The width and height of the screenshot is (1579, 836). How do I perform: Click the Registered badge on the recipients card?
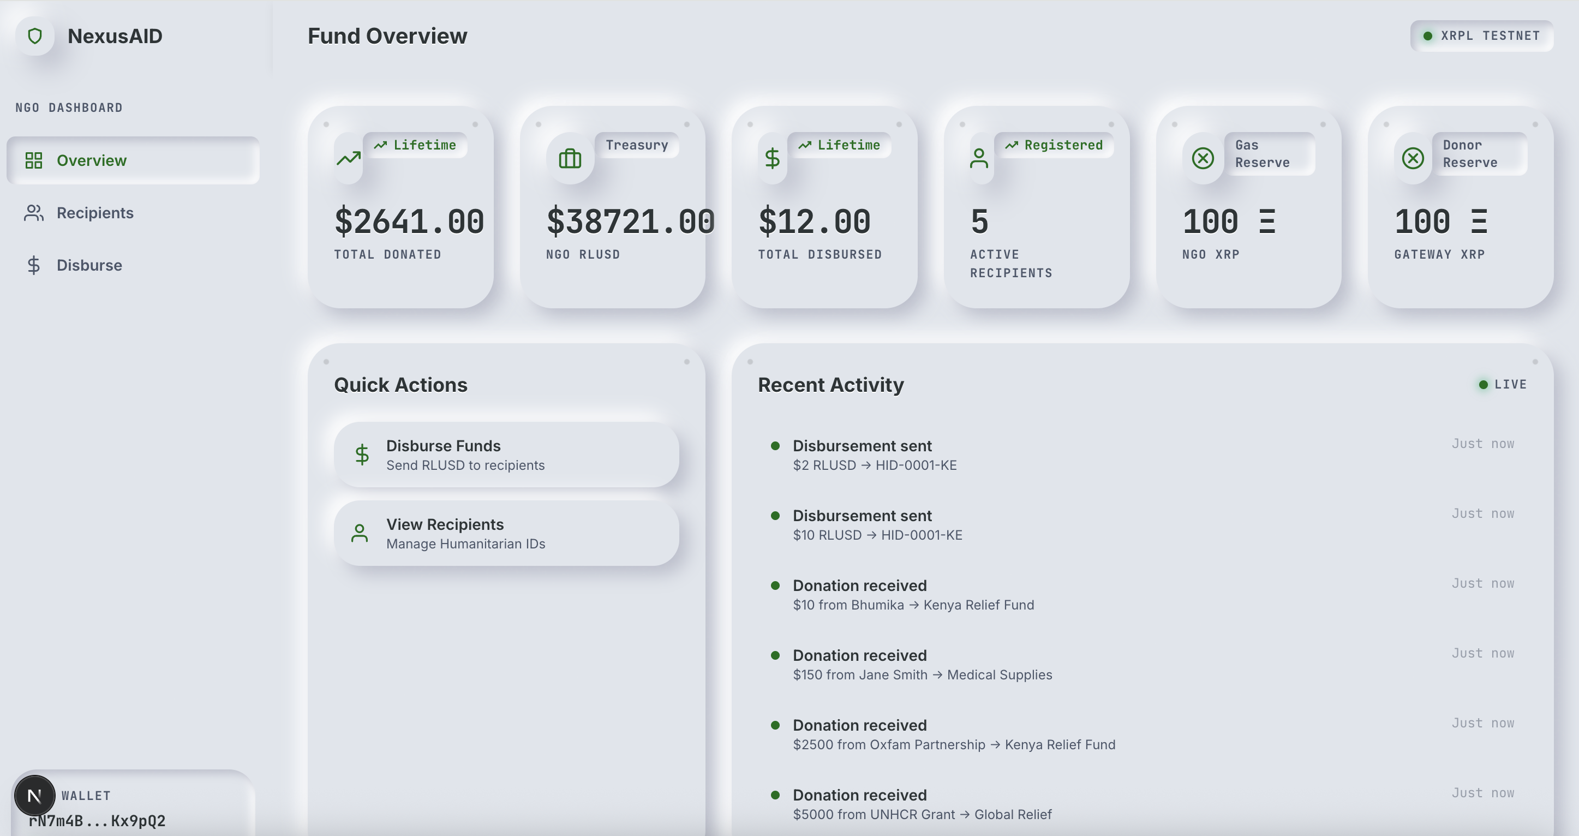point(1054,145)
